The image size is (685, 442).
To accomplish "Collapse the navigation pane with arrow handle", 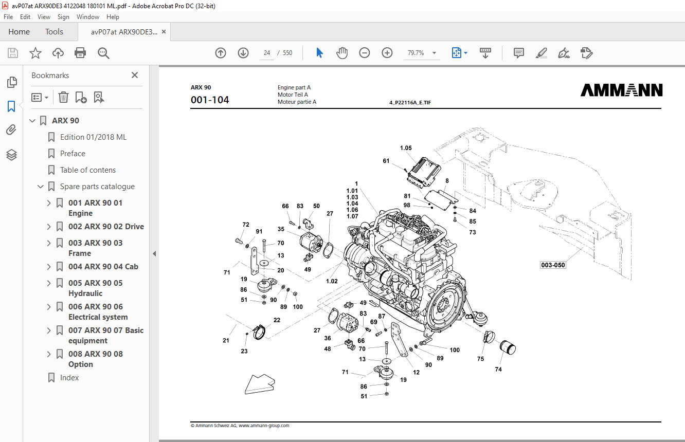I will (x=154, y=253).
